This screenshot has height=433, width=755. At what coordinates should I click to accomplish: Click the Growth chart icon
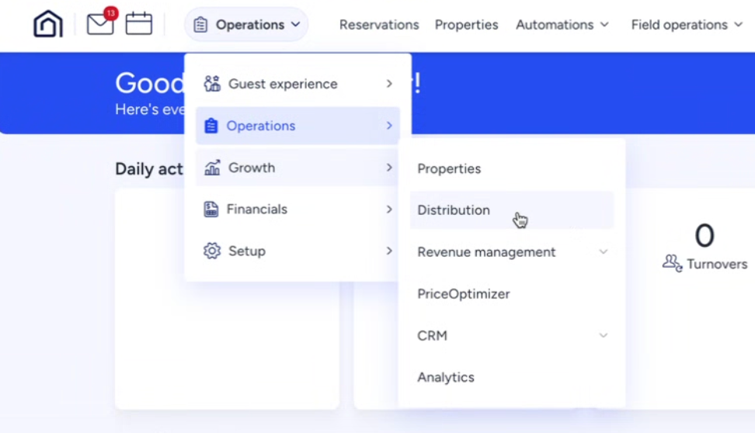(212, 168)
